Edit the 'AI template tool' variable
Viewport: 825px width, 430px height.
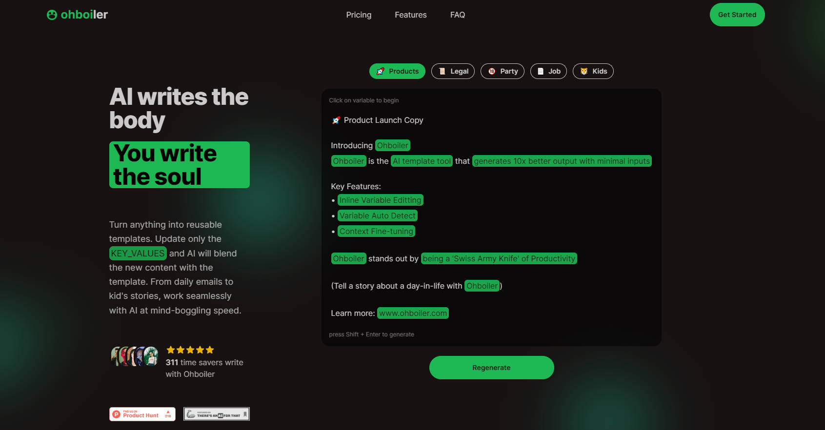422,161
